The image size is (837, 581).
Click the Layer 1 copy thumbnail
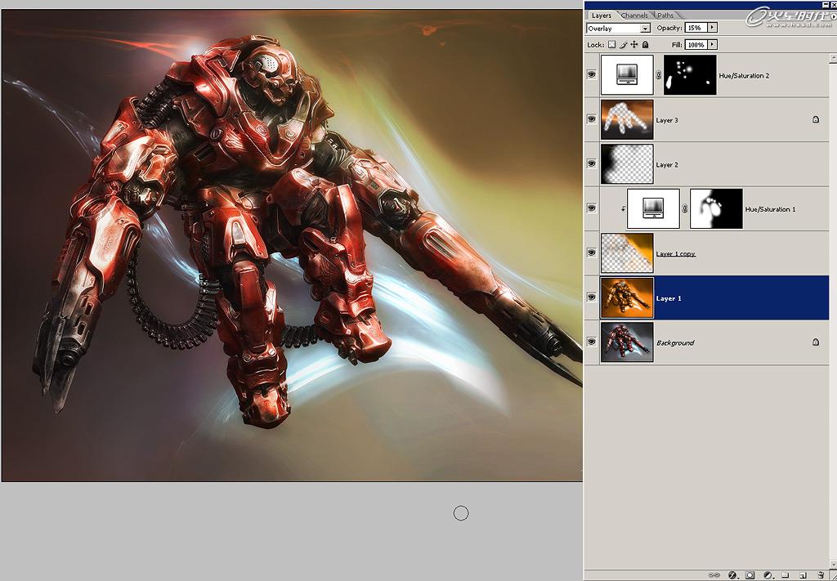point(627,253)
